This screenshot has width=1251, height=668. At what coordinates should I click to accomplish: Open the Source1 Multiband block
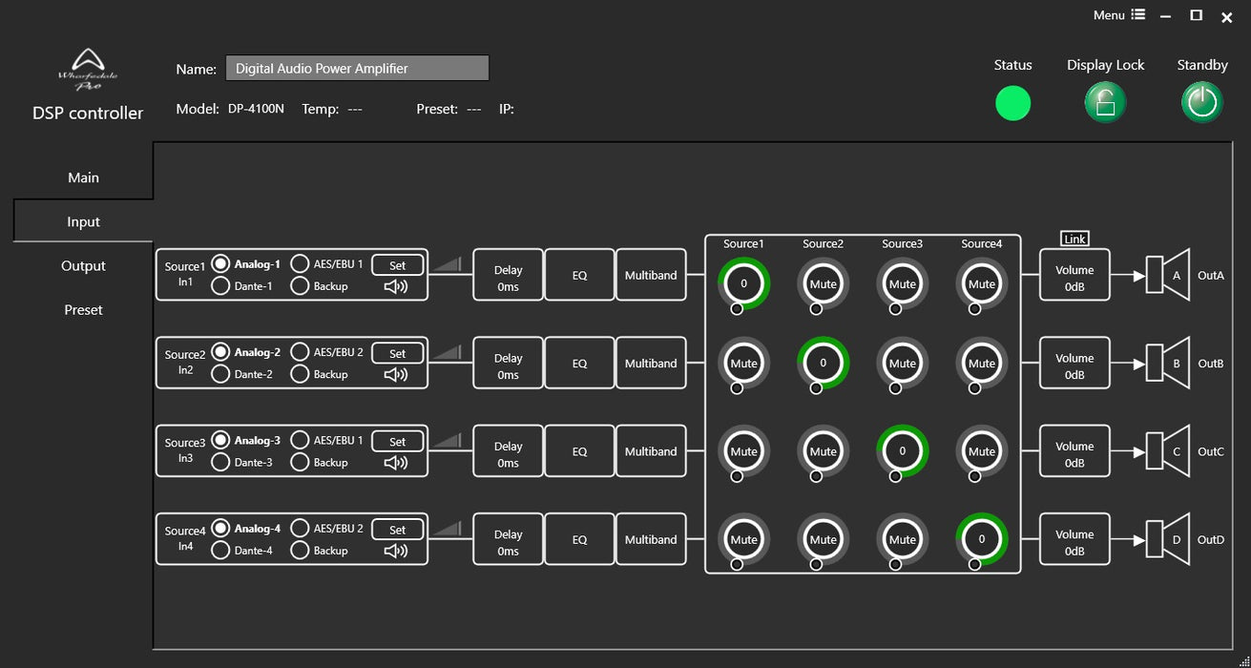[x=651, y=276]
